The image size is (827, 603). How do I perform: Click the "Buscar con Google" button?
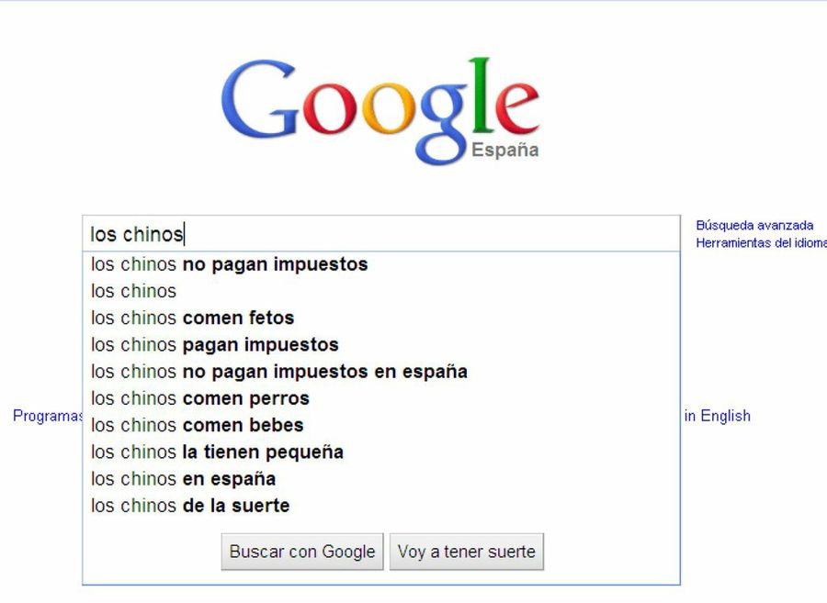[x=301, y=552]
